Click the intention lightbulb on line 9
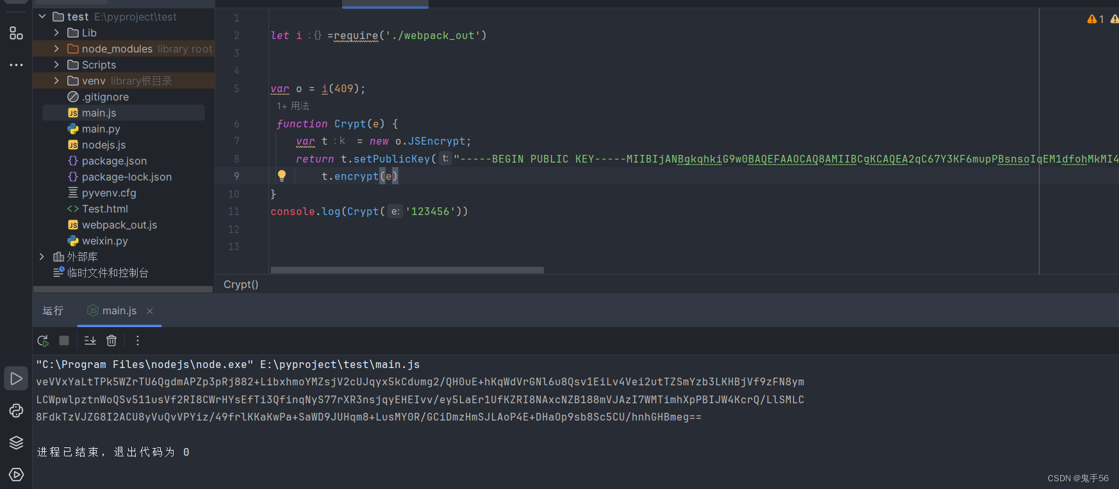1119x489 pixels. [282, 175]
